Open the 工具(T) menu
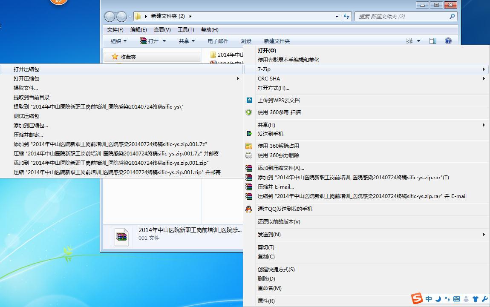This screenshot has height=307, width=490. coord(186,30)
